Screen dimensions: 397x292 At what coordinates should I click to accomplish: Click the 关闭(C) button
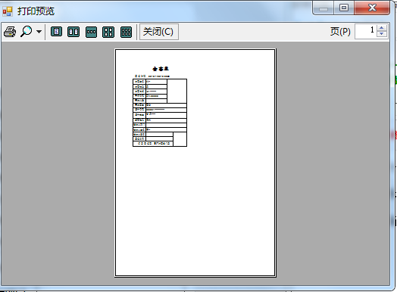coord(159,32)
